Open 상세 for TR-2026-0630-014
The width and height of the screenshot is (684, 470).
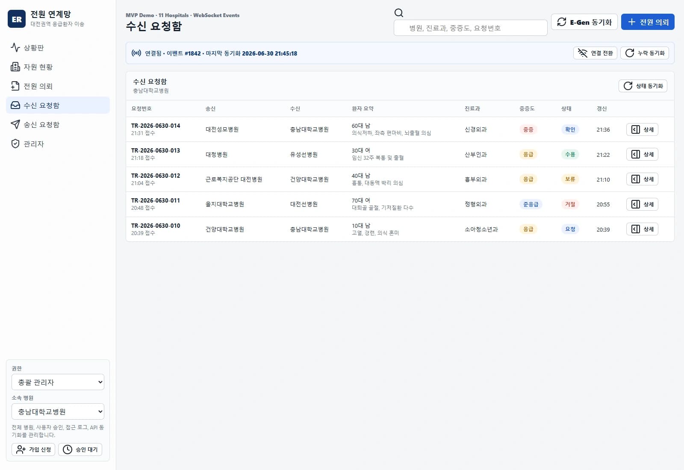[x=642, y=129]
